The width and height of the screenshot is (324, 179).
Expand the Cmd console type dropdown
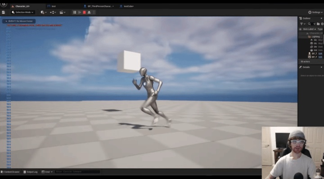pos(47,172)
